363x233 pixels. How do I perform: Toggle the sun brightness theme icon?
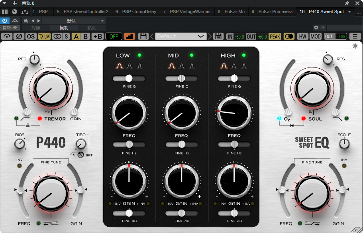355,46
